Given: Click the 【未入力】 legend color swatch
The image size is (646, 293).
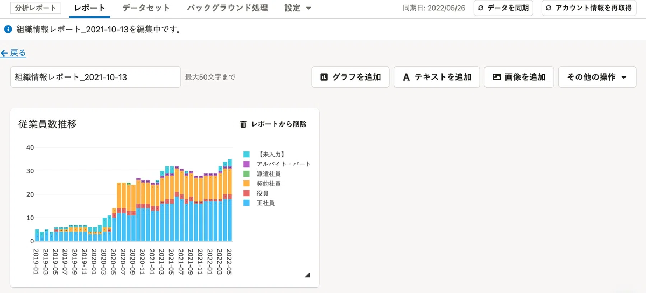Looking at the screenshot, I should click(x=247, y=154).
